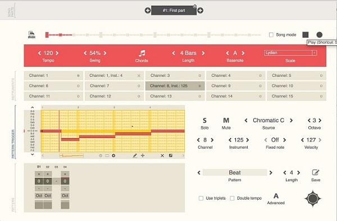Add a song part after First part

tap(200, 10)
